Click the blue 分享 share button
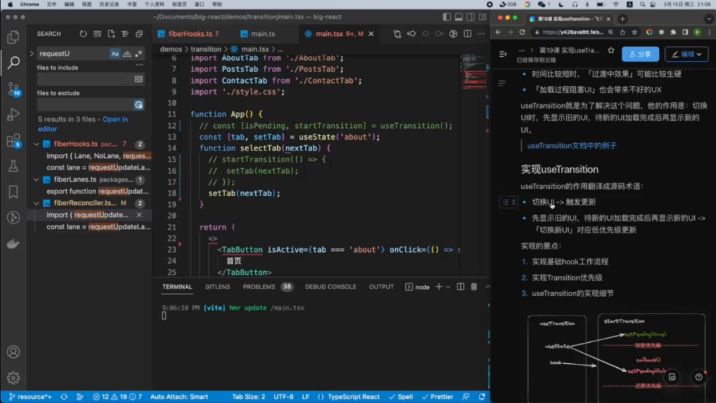Viewport: 716px width, 403px height. click(640, 54)
